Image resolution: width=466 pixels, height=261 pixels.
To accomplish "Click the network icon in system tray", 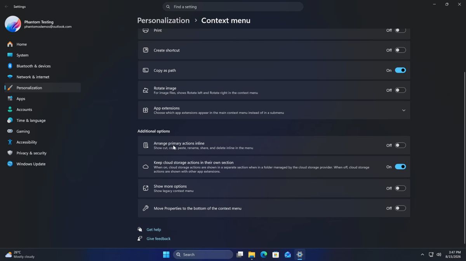I will pyautogui.click(x=431, y=254).
